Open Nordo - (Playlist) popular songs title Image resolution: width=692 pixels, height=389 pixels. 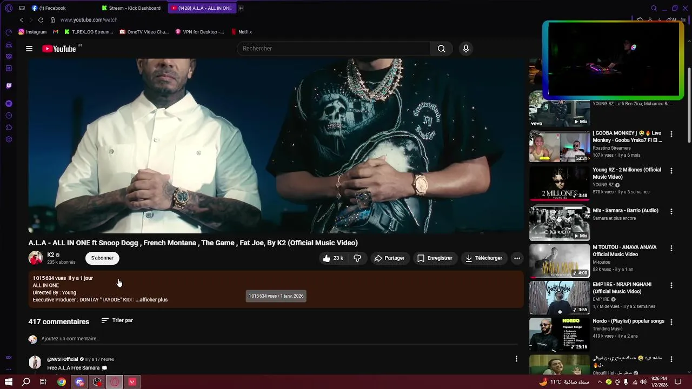click(628, 321)
